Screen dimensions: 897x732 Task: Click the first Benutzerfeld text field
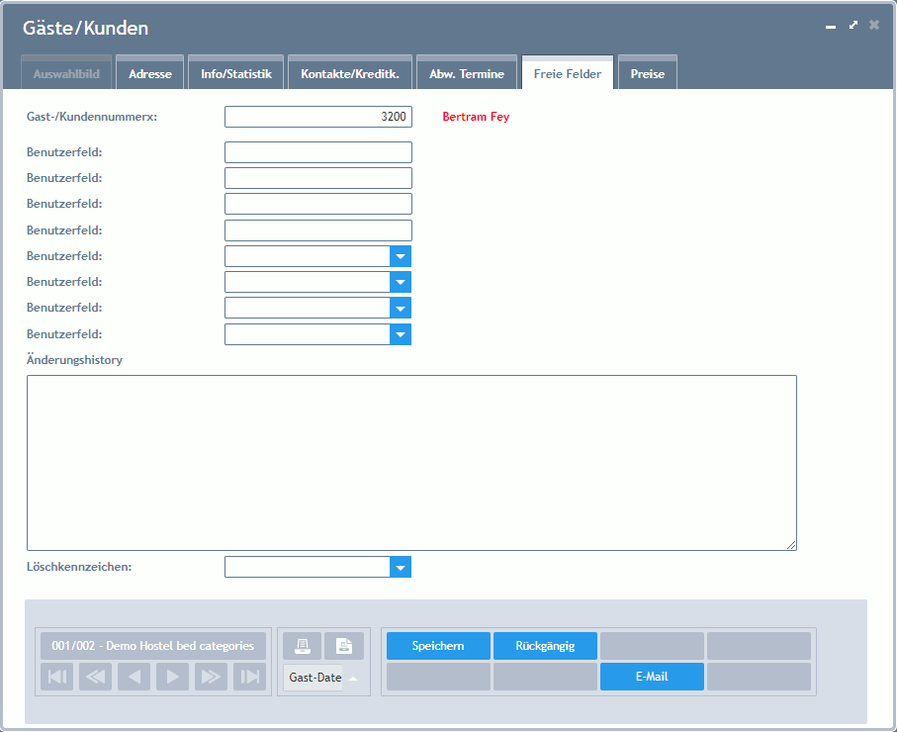coord(318,152)
